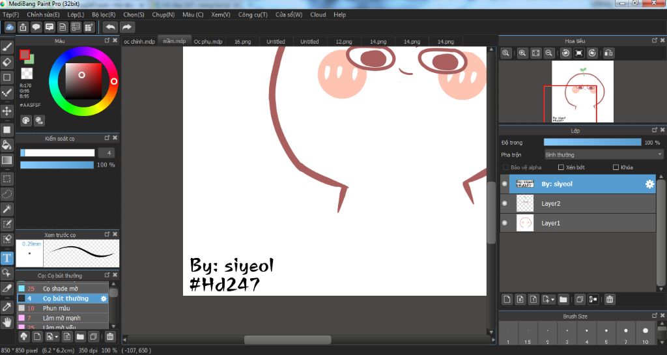Open the Help menu
The image size is (667, 355).
coord(339,14)
